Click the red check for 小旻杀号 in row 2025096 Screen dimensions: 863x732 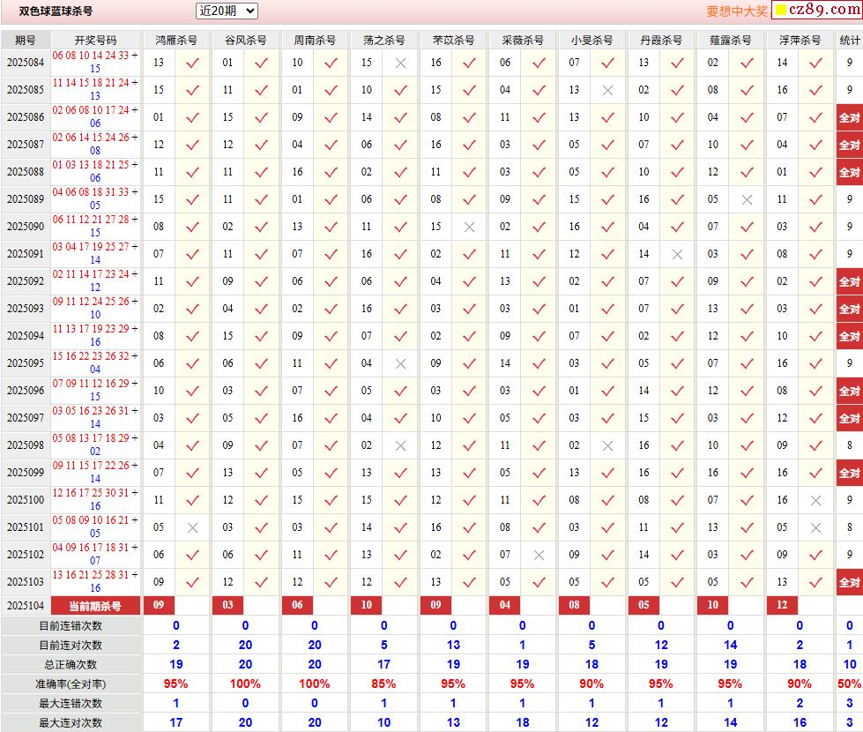(x=607, y=391)
